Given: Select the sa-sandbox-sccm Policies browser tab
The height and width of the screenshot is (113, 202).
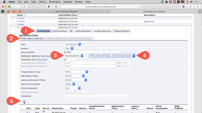Looking at the screenshot, I should [x=154, y=12].
